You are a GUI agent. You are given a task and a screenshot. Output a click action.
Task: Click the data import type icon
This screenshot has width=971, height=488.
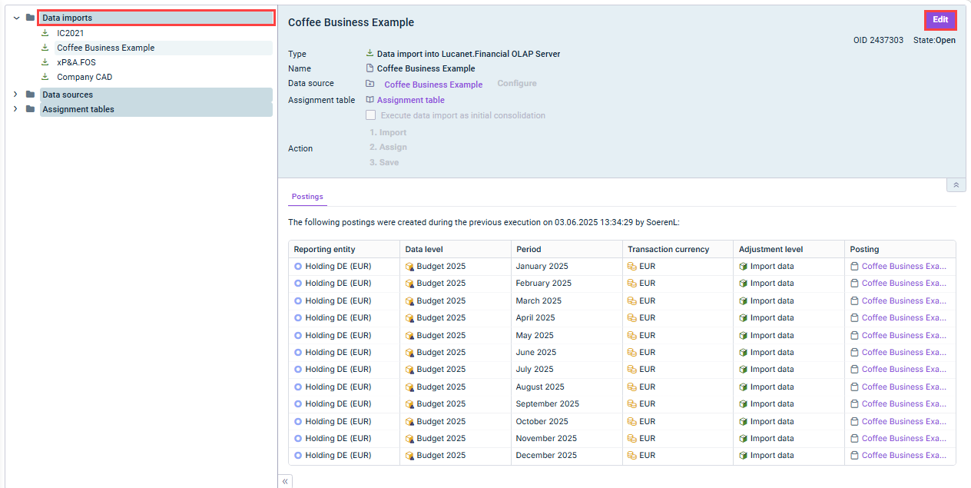click(370, 54)
